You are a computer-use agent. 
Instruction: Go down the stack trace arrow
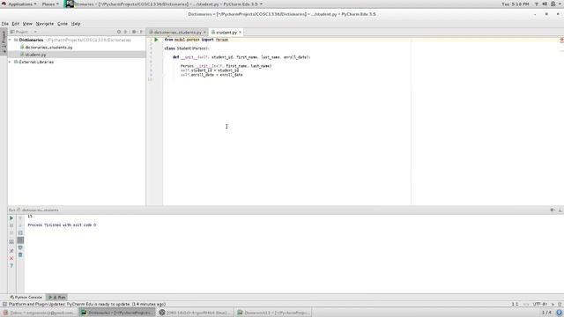pos(20,225)
